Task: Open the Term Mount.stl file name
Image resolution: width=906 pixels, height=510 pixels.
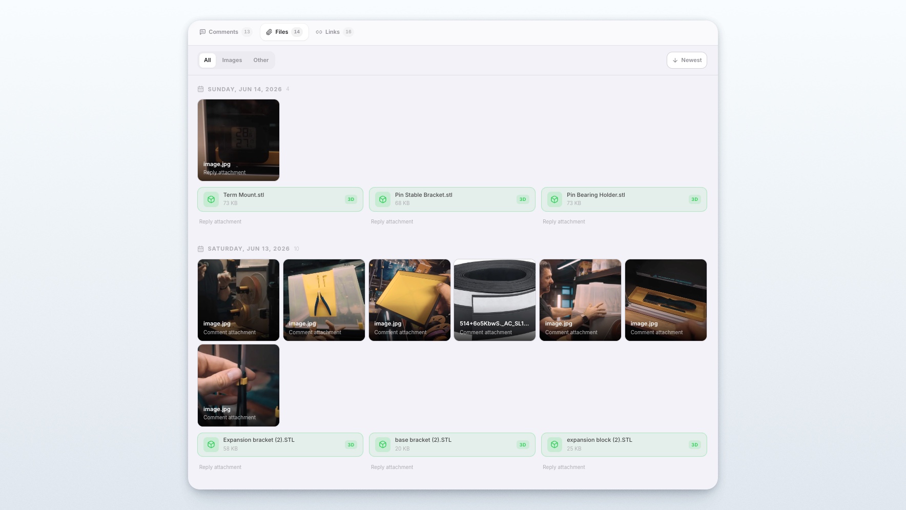Action: pos(243,195)
